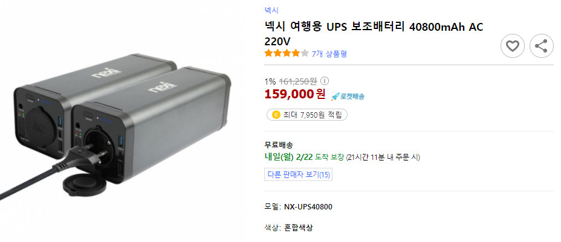The image size is (561, 242).
Task: Open the share icon button
Action: [x=541, y=46]
